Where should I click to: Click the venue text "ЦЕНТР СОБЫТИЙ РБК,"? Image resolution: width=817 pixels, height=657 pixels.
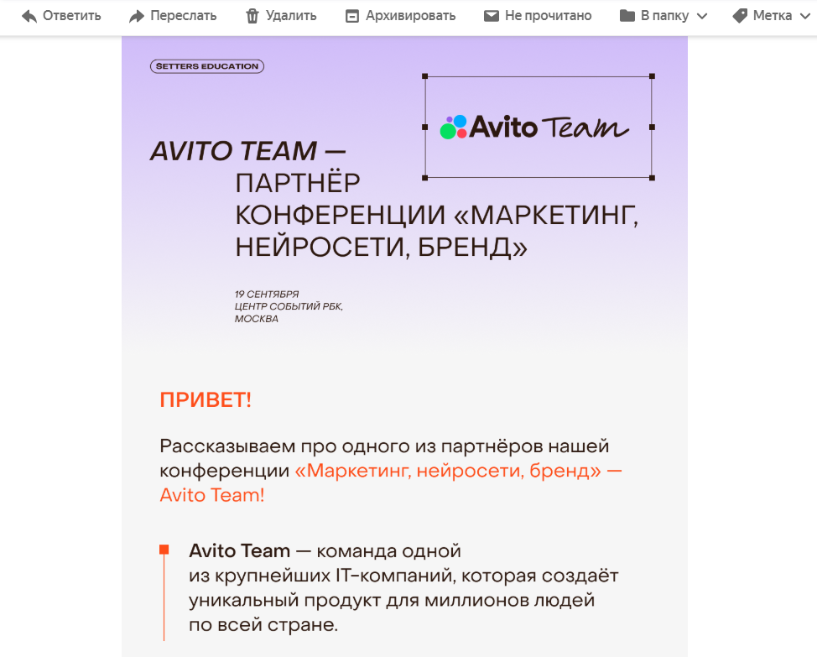pyautogui.click(x=289, y=306)
